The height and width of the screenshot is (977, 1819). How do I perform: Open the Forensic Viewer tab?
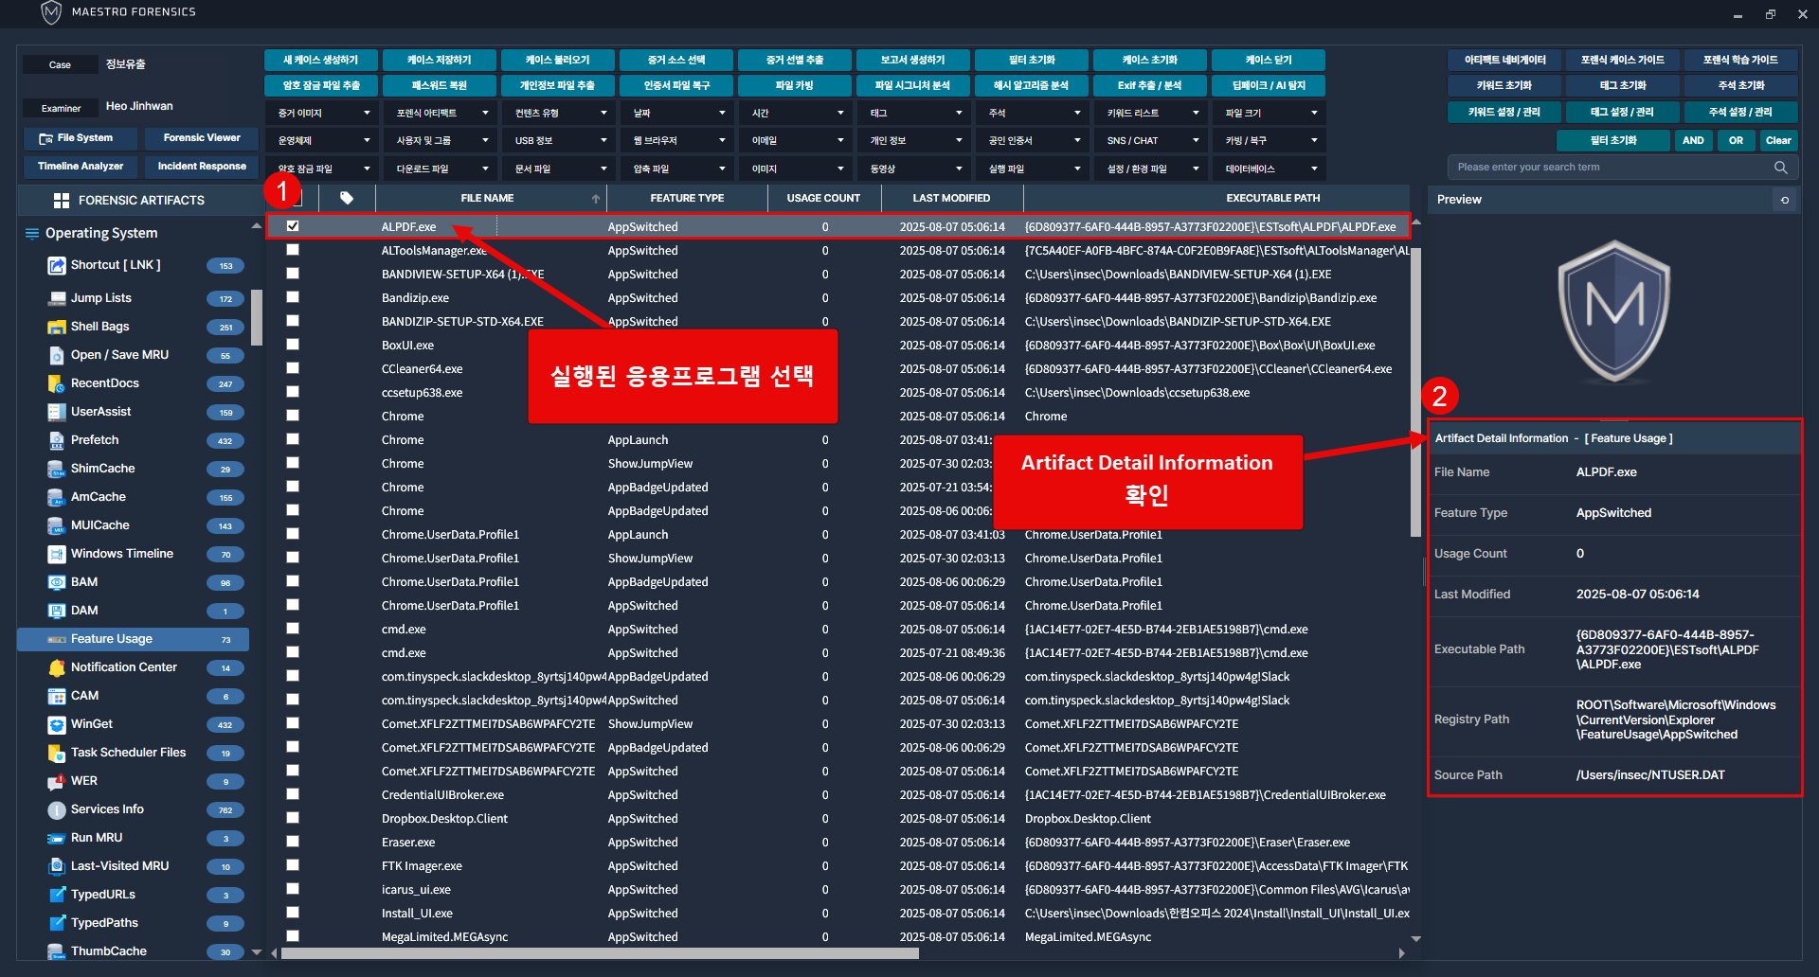point(202,138)
